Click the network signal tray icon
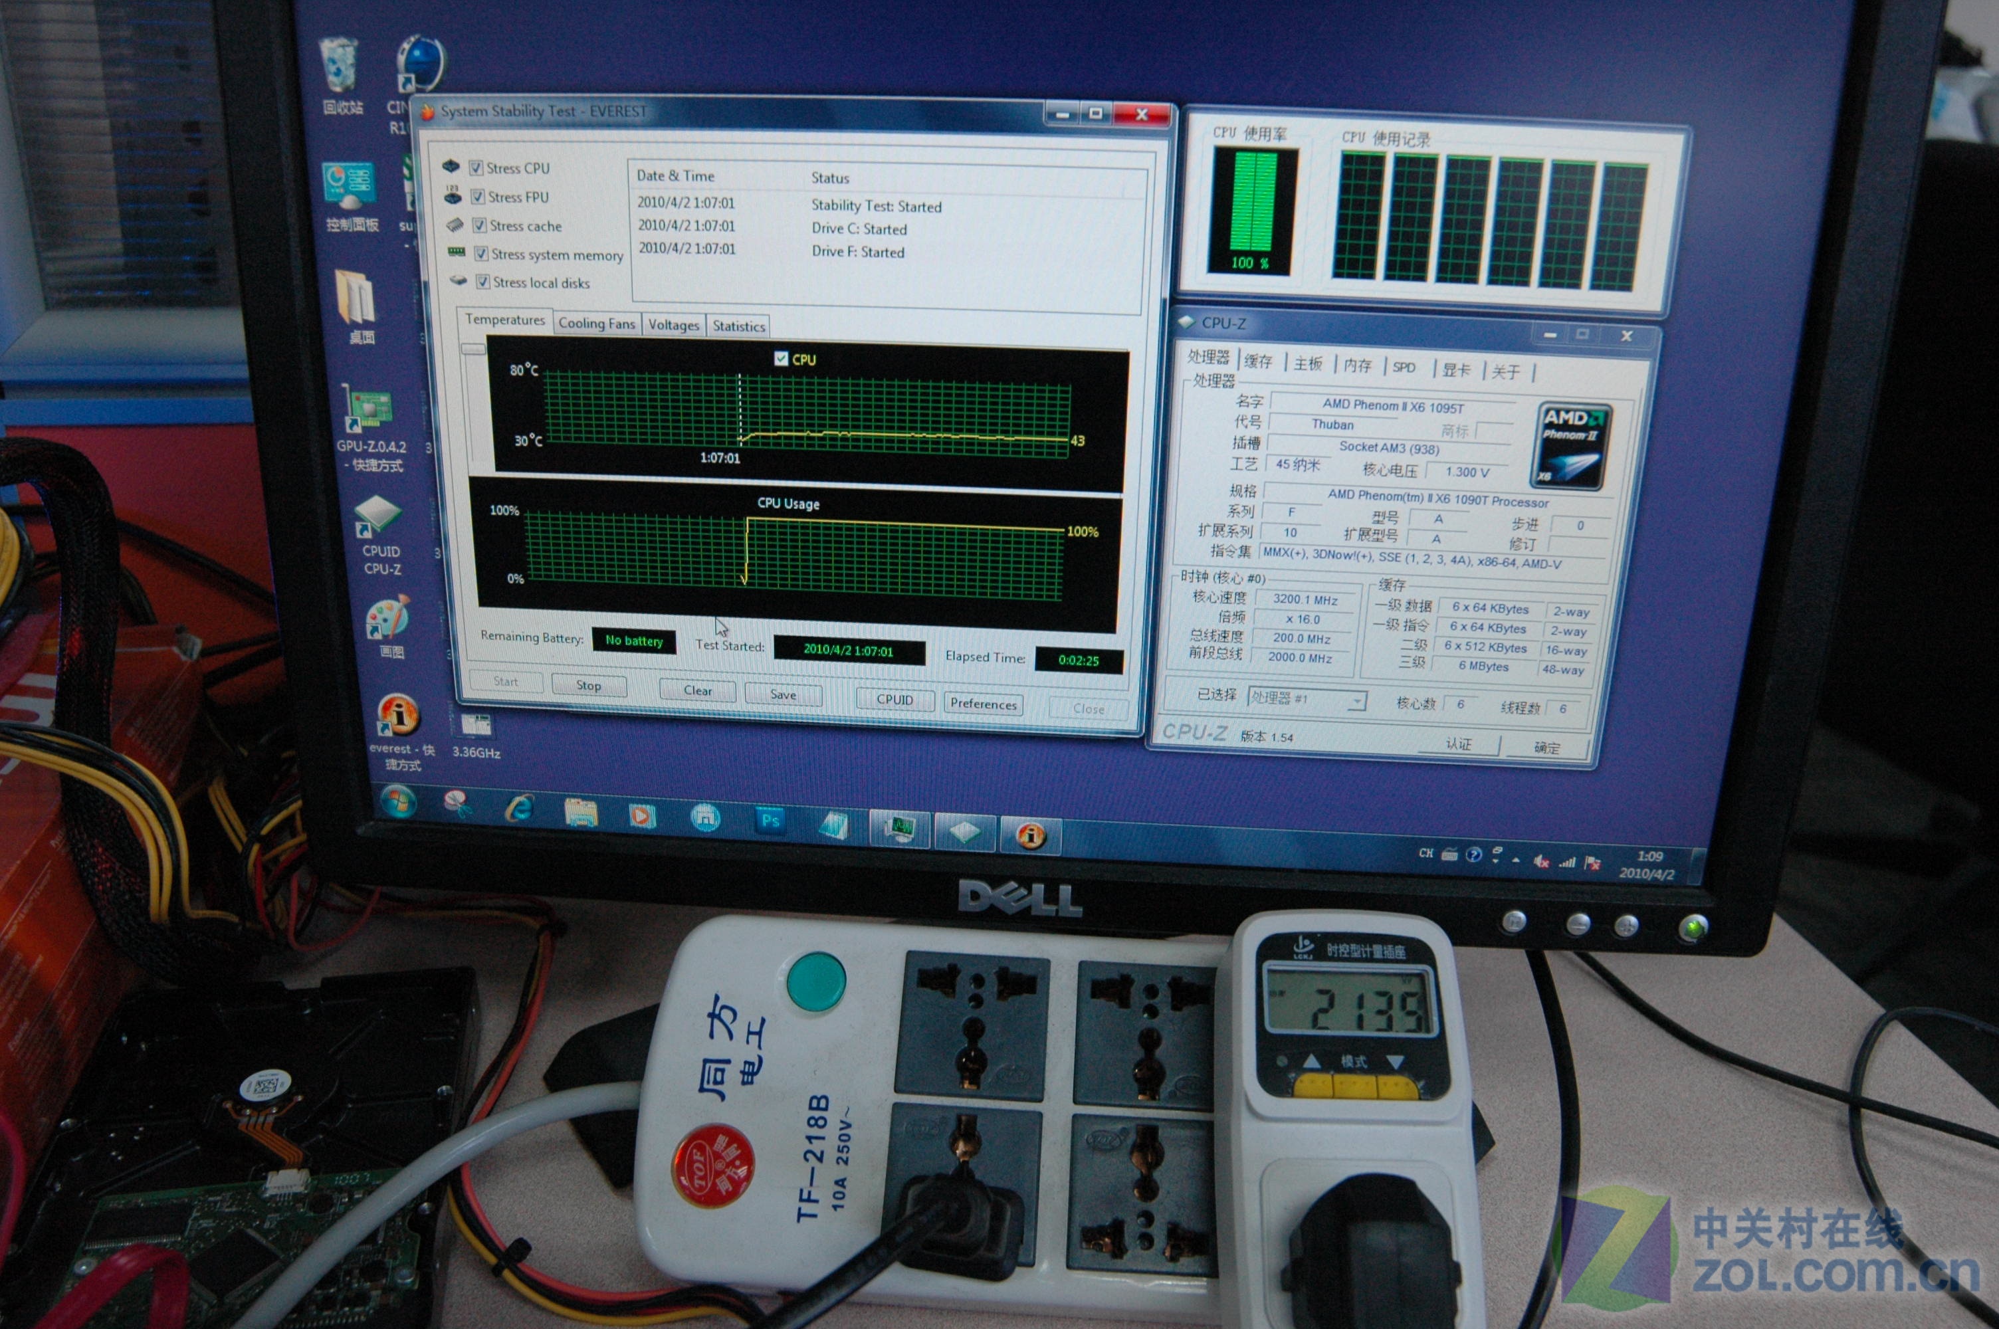Screen dimensions: 1999x1329 [x=1567, y=863]
